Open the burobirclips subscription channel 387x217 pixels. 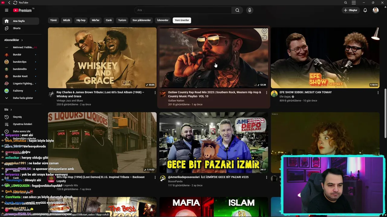coord(21,62)
